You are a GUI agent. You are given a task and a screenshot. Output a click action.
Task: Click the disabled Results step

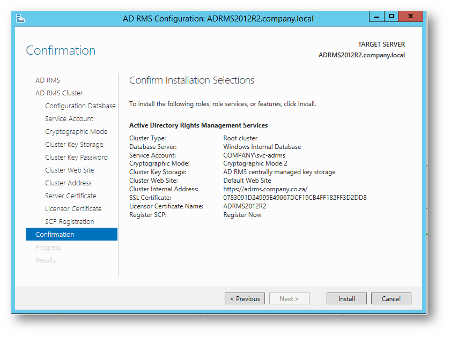pyautogui.click(x=46, y=260)
